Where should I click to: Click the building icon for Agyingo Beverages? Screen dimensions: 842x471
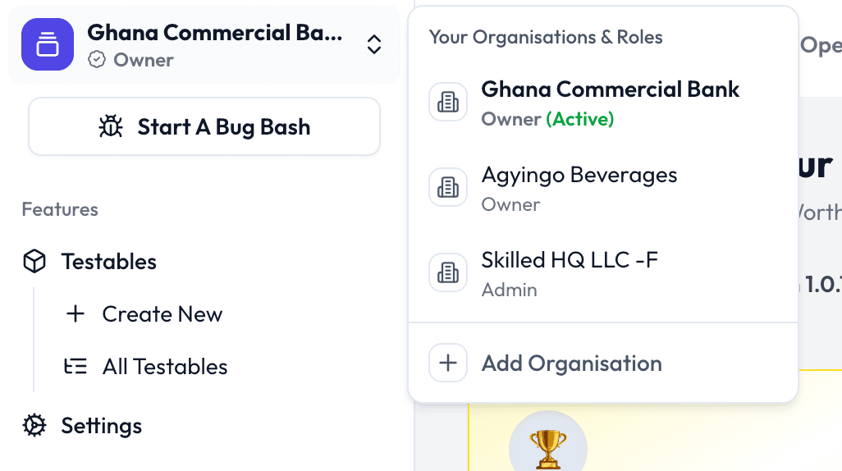448,188
